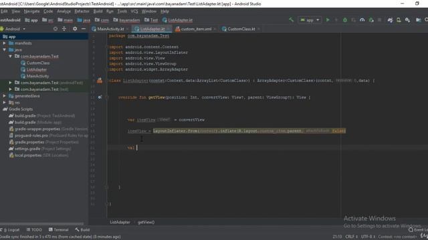Click the Apply Changes icon next to Run
This screenshot has height=240, width=428.
336,20
